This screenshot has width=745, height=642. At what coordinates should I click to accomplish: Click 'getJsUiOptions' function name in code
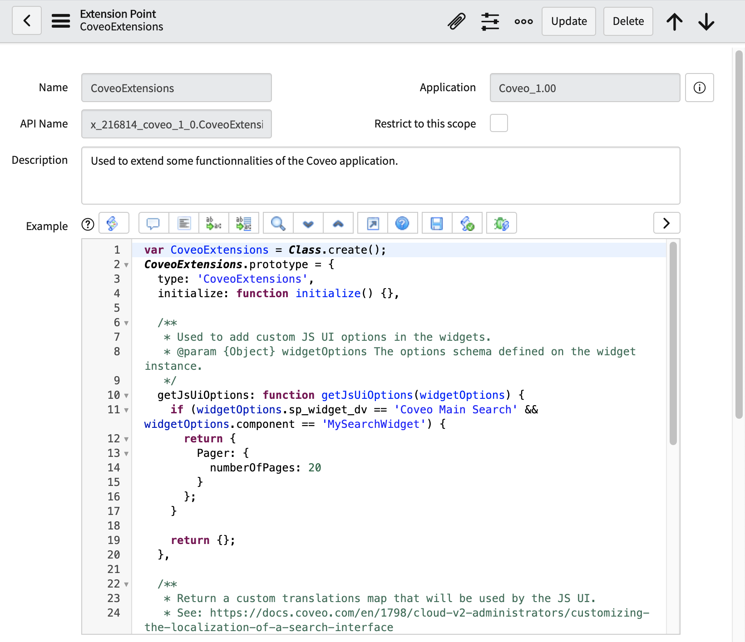367,395
